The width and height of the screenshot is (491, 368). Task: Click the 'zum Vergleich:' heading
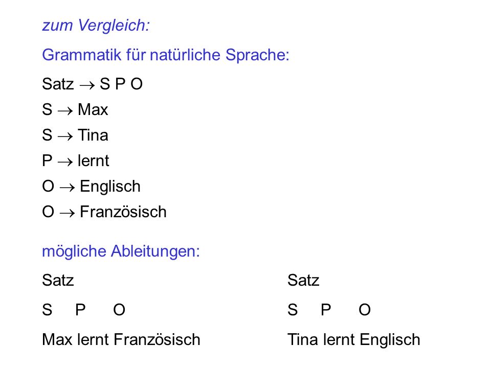click(96, 26)
